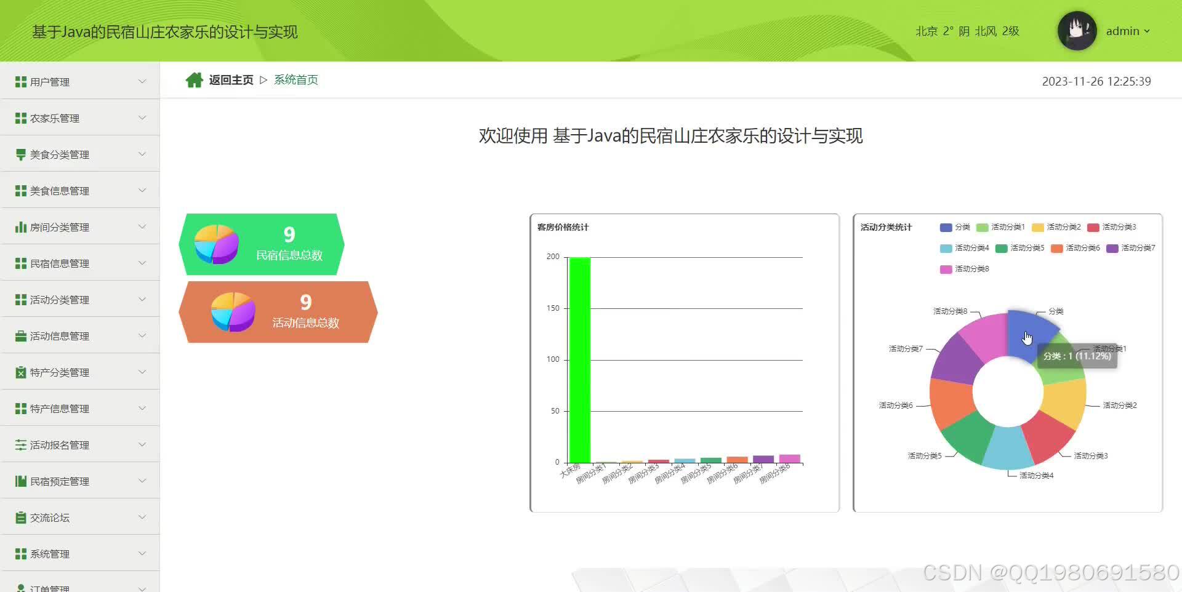Open 用户管理 menu item
Screen dimensions: 1182x592
(x=80, y=81)
